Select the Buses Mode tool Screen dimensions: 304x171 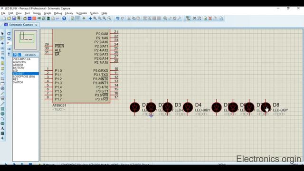tap(2, 58)
